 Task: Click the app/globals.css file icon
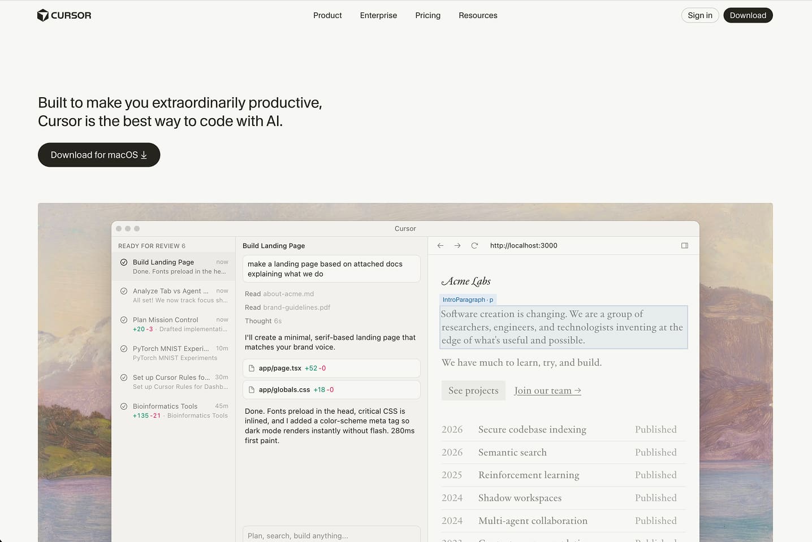252,390
